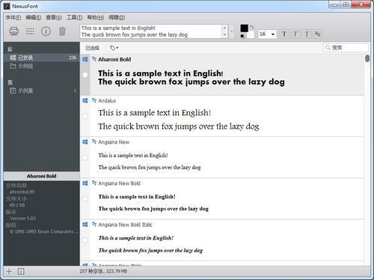Open the 工具(T) menu
The width and height of the screenshot is (374, 280).
[x=74, y=17]
